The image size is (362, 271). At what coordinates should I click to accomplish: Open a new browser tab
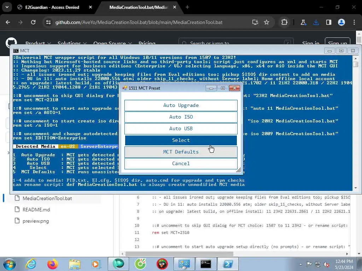(187, 7)
